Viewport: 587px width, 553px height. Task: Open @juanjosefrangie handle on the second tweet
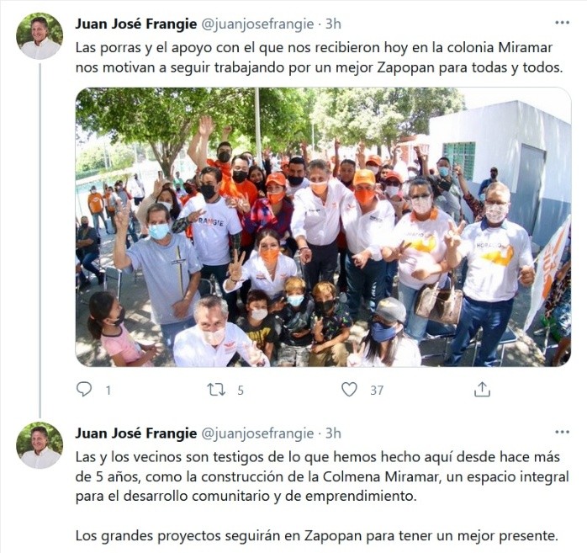(257, 433)
